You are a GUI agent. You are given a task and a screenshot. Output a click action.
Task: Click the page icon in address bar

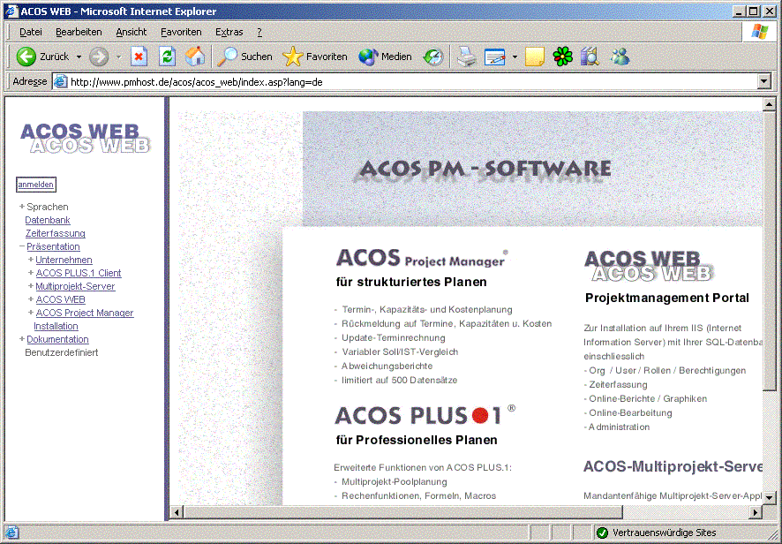(60, 81)
